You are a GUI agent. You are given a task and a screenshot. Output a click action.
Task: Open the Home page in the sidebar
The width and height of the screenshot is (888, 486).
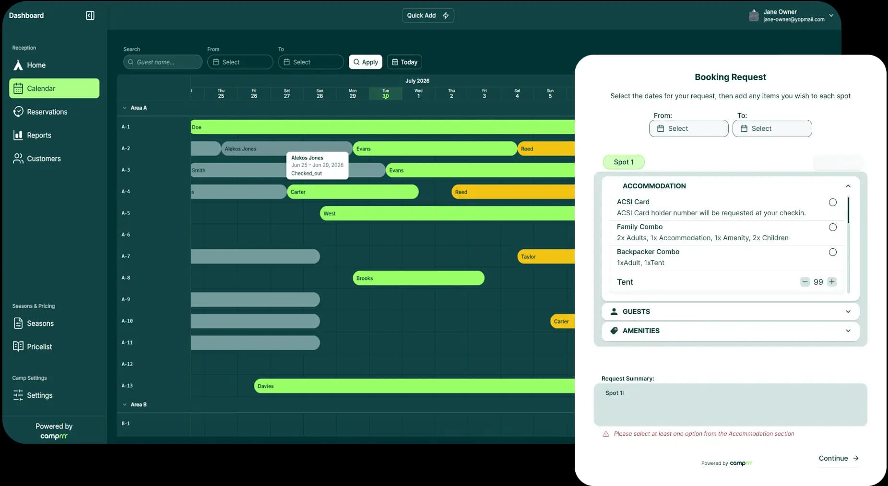[54, 65]
